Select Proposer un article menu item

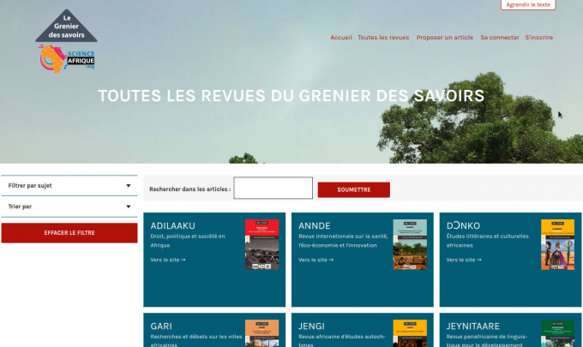pos(445,37)
